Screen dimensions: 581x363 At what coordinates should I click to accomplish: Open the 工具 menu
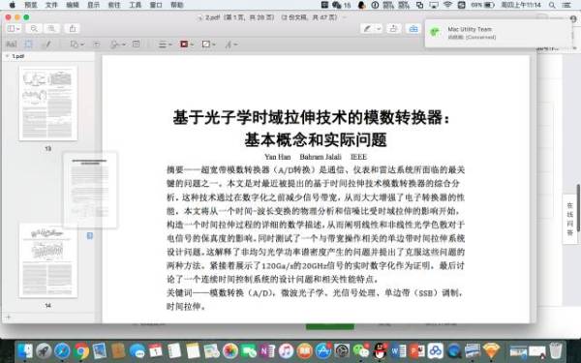point(136,5)
